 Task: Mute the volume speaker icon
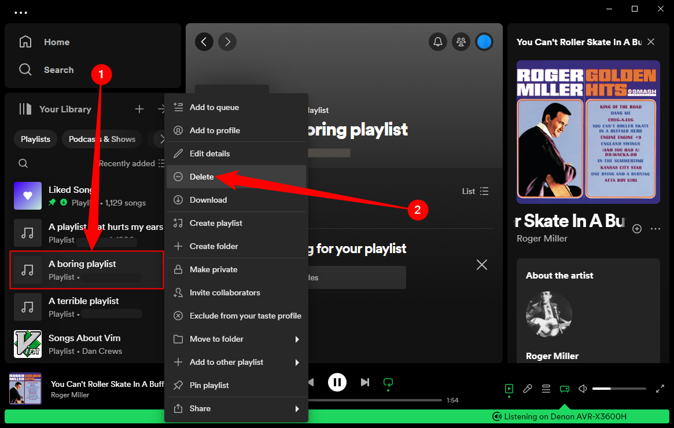(583, 389)
